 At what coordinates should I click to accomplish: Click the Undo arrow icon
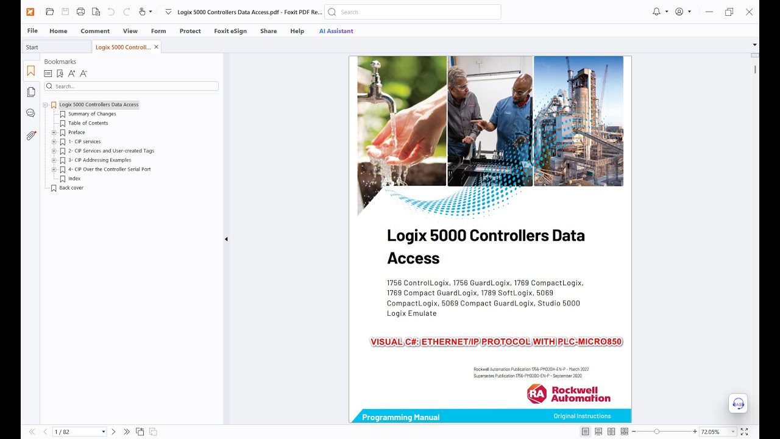coord(111,12)
